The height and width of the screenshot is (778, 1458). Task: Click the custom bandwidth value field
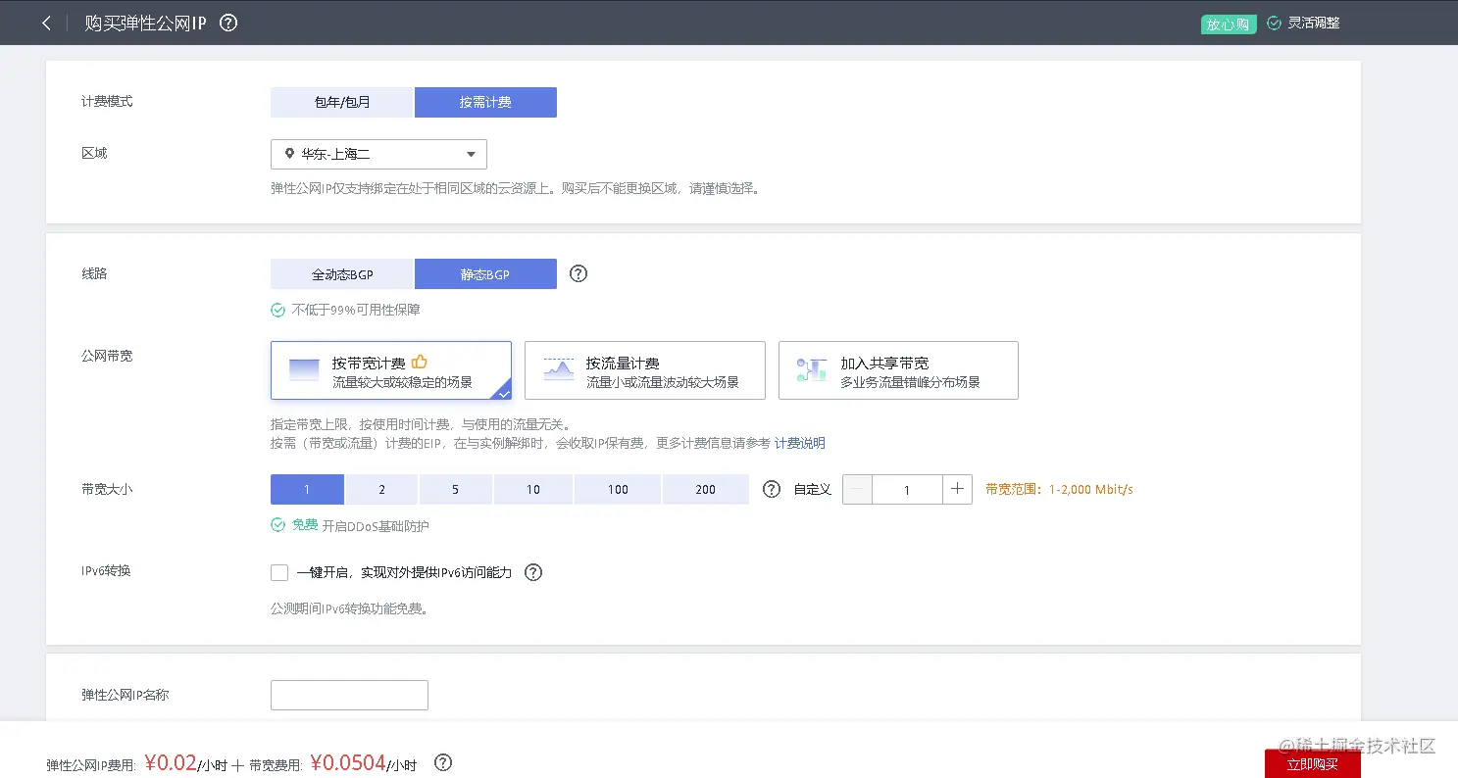coord(907,489)
